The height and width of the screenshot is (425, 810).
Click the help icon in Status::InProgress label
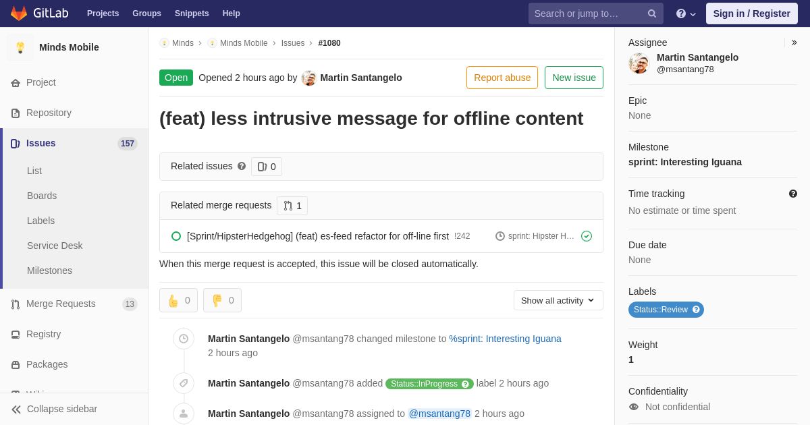pos(465,384)
